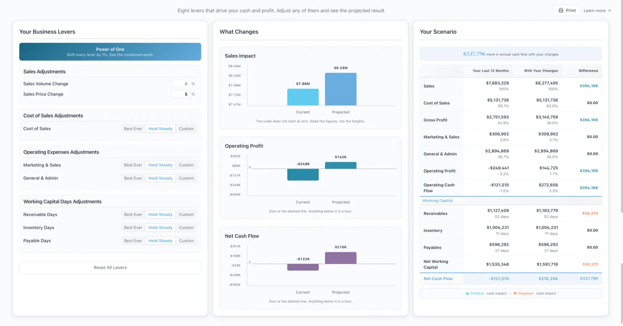The width and height of the screenshot is (623, 326).
Task: Click the Last 12 Months sales value $7,883,329
Action: (x=497, y=83)
